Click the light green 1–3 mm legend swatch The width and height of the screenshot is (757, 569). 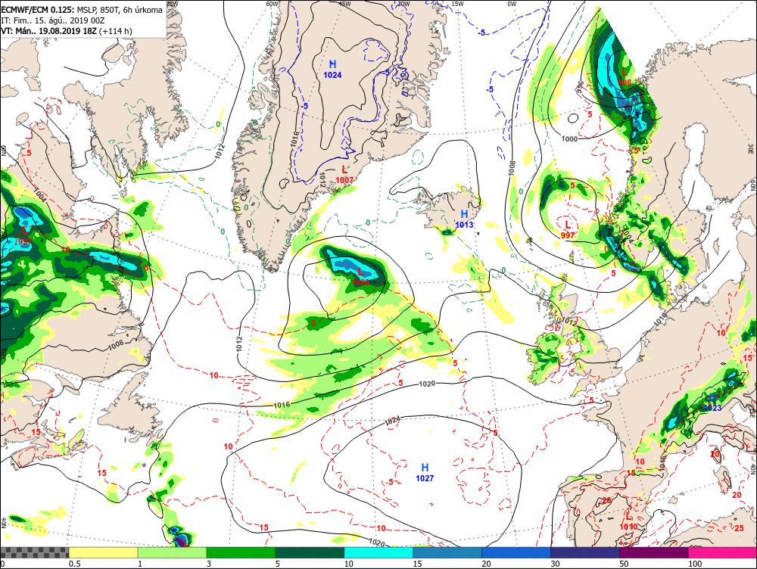172,552
